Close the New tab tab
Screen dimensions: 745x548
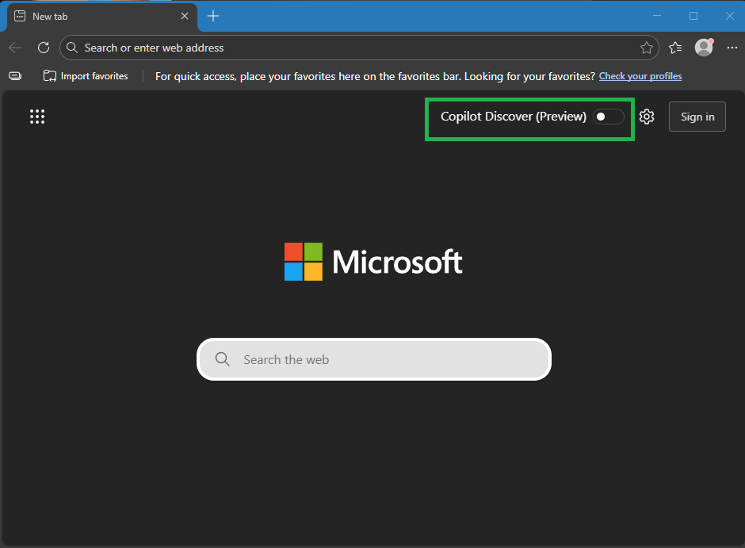pyautogui.click(x=185, y=16)
